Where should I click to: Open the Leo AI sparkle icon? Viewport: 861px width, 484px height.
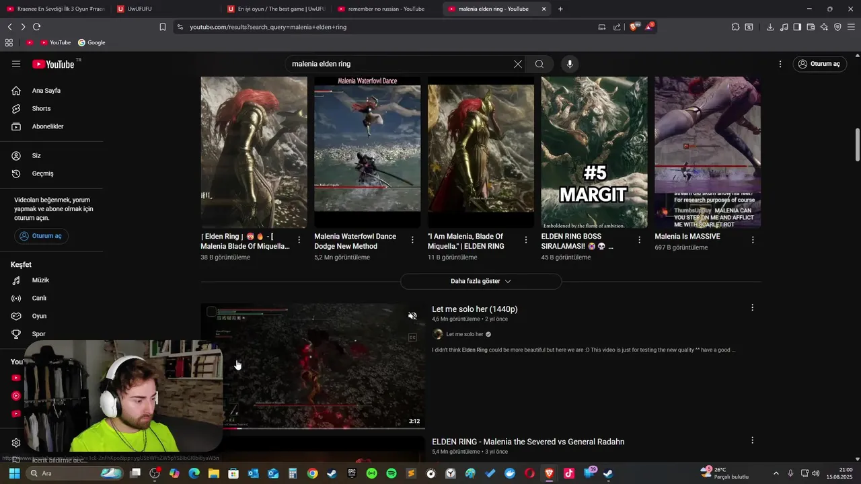pyautogui.click(x=824, y=27)
